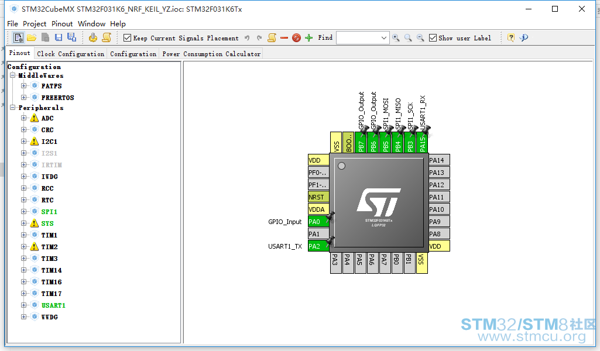Click the pushpin on the PA2 pin

[x=331, y=241]
